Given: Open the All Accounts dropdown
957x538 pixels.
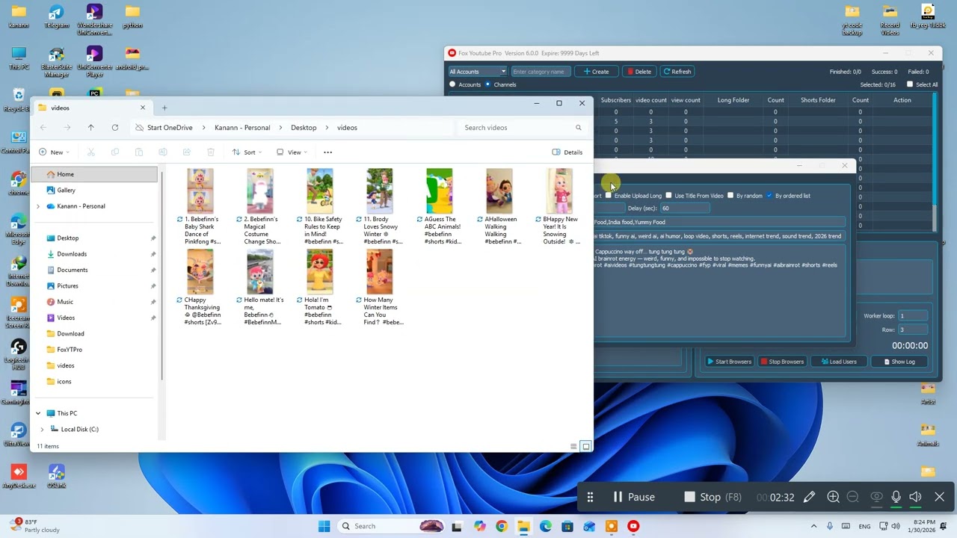Looking at the screenshot, I should (478, 72).
